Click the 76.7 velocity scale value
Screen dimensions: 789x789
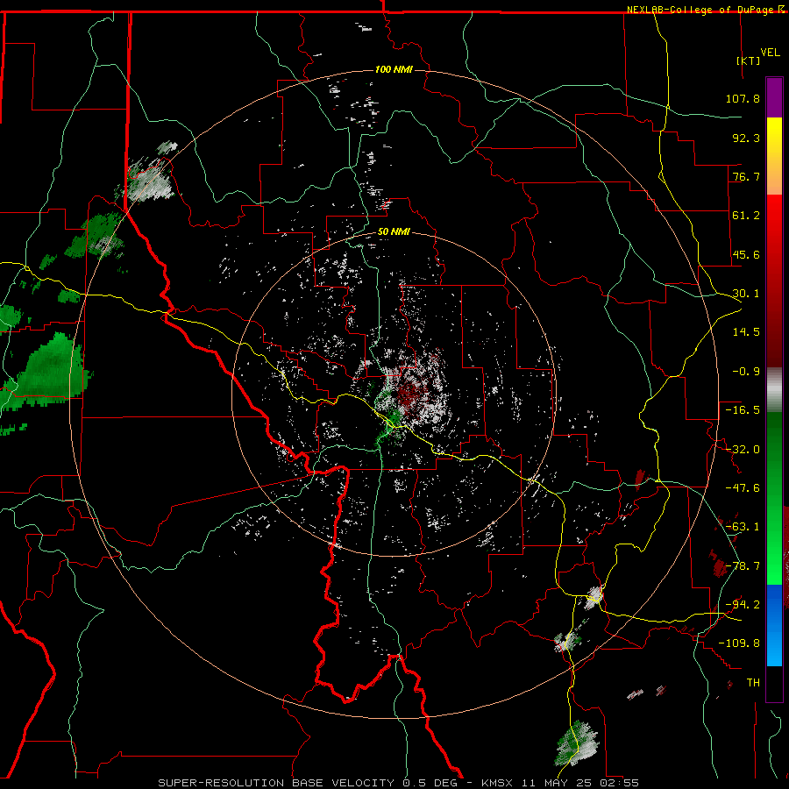coord(746,176)
